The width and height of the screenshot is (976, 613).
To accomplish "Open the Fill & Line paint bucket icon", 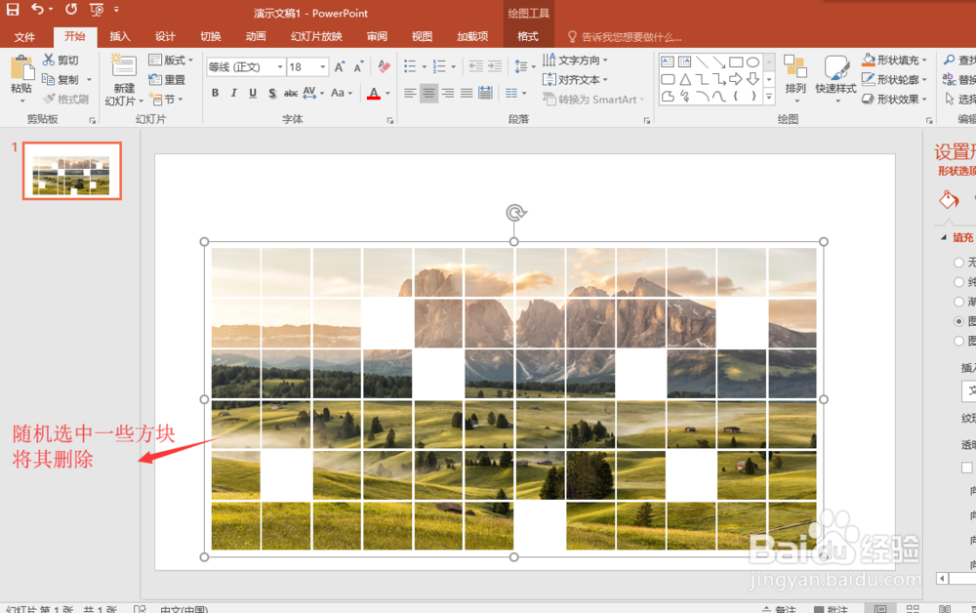I will coord(949,200).
